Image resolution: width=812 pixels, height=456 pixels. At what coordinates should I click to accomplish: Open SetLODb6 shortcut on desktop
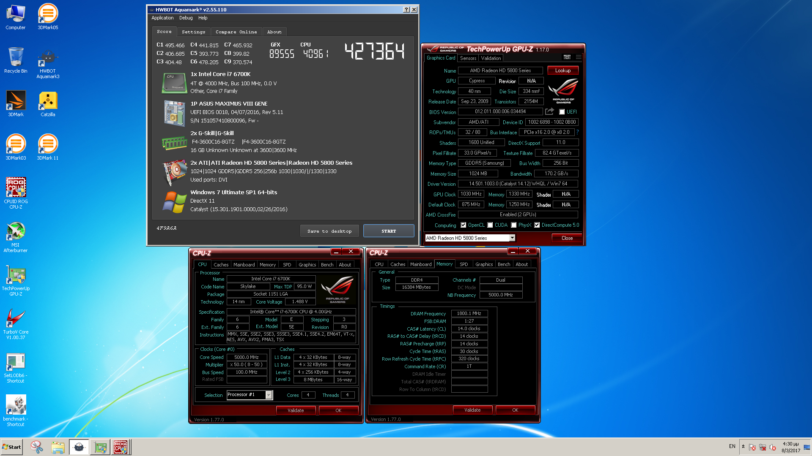point(16,367)
